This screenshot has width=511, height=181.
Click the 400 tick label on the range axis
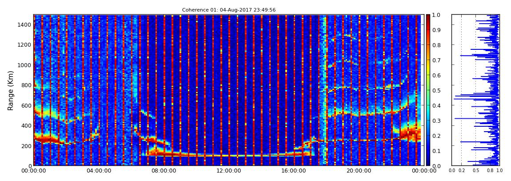pyautogui.click(x=26, y=125)
